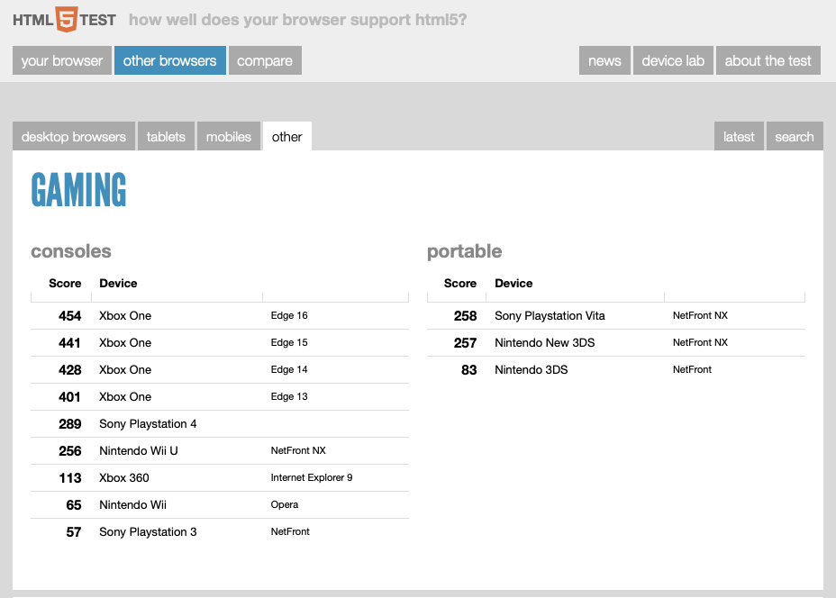Screen dimensions: 836x598
Task: Click the score 83 cell
Action: click(468, 370)
